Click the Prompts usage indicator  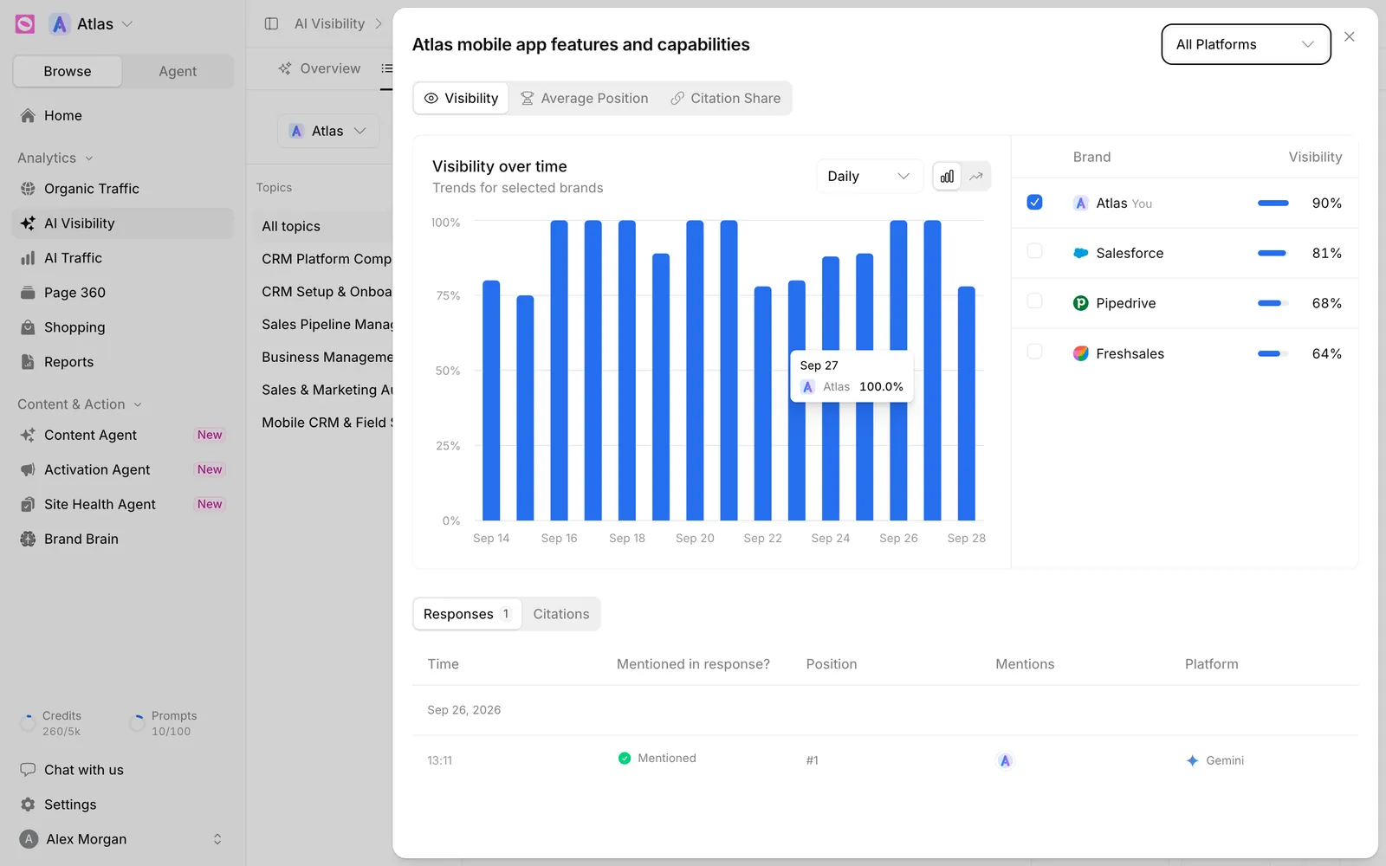(x=163, y=723)
